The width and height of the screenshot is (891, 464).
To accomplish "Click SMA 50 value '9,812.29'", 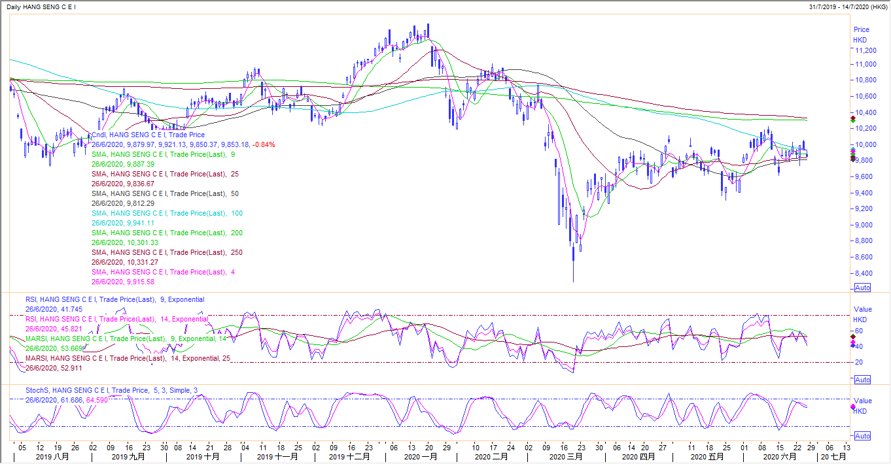I will [x=123, y=203].
